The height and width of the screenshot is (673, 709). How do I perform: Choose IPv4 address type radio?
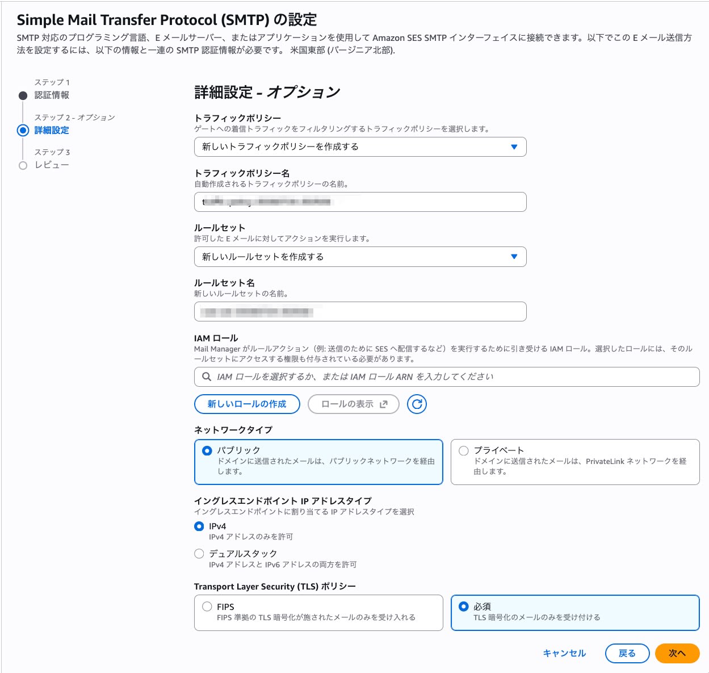199,526
